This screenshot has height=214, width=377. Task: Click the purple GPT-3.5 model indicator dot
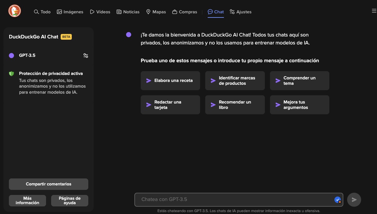tap(11, 55)
